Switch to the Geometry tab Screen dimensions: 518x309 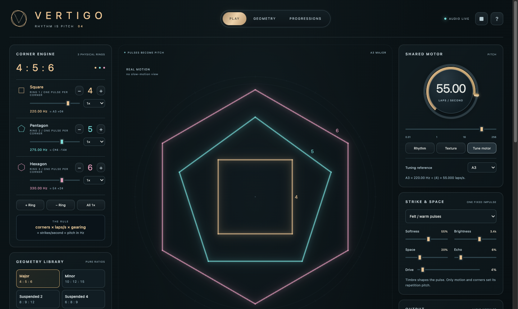[264, 19]
